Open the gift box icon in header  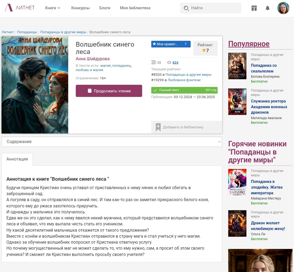coord(254,8)
